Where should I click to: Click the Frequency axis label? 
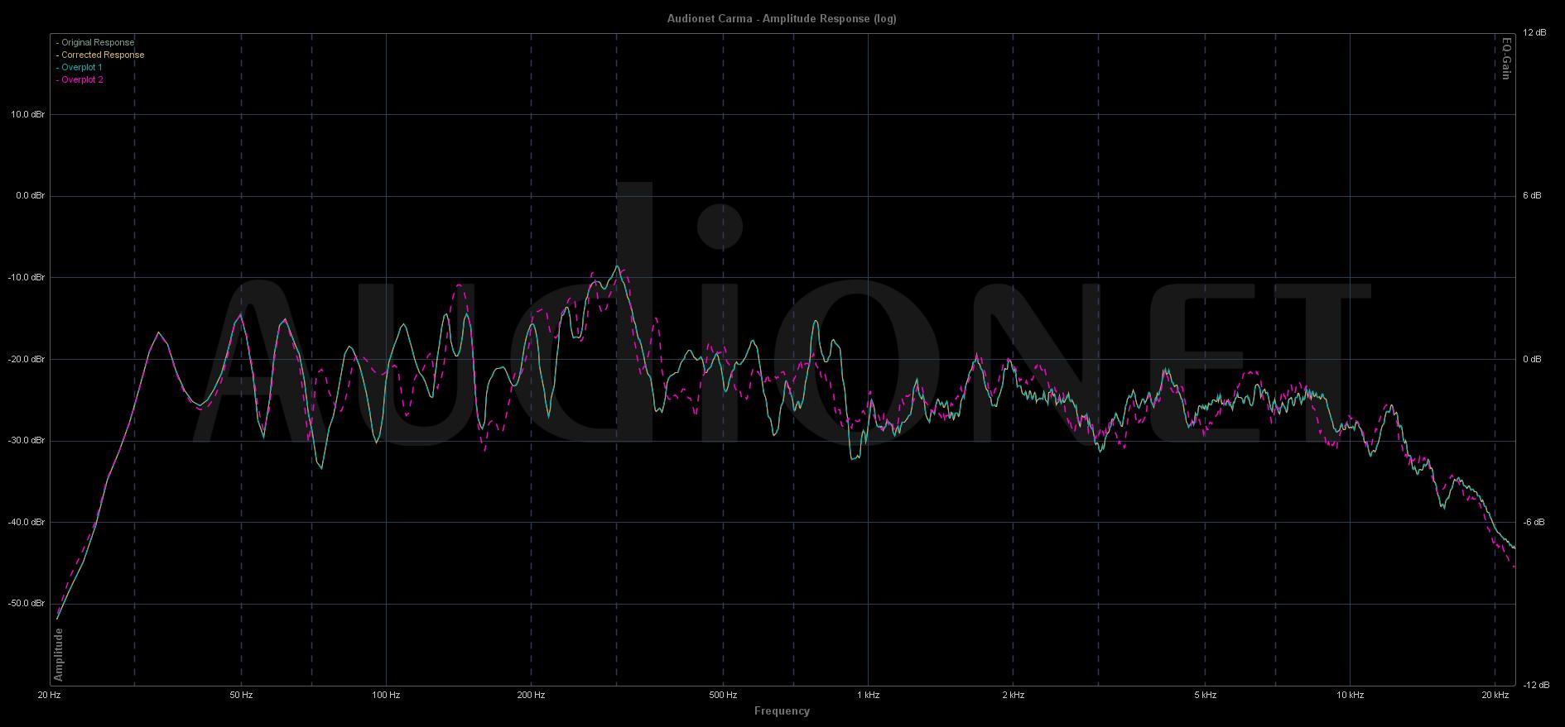coord(782,710)
